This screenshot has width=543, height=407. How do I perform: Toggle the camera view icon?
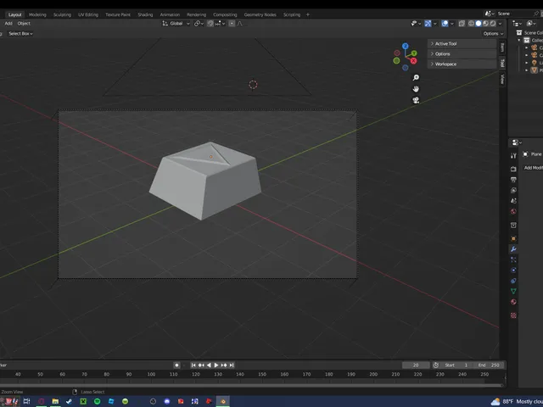pyautogui.click(x=416, y=100)
